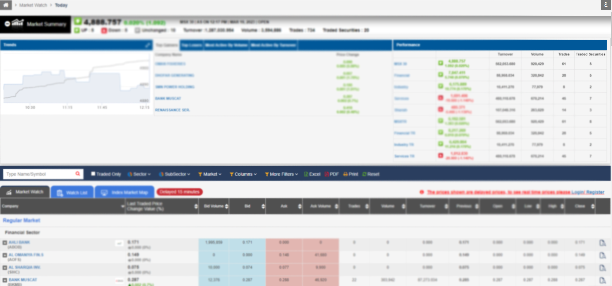Click Market Watch in the breadcrumb

point(33,5)
